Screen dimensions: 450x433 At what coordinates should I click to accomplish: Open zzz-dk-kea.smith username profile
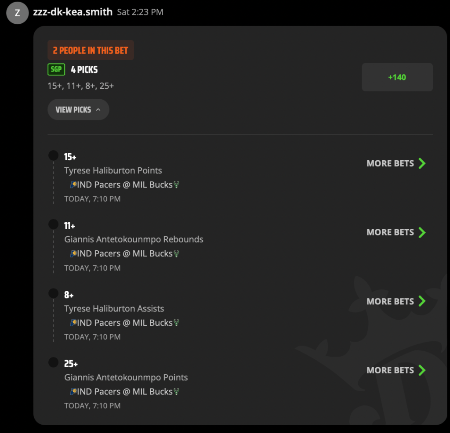point(73,12)
